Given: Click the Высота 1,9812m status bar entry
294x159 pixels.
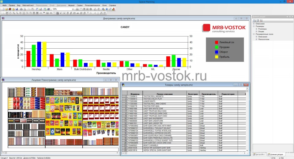Looking at the screenshot, I should tap(16, 158).
